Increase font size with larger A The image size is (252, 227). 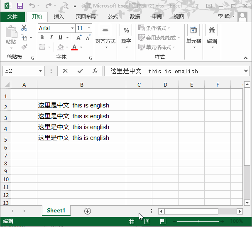(79, 37)
